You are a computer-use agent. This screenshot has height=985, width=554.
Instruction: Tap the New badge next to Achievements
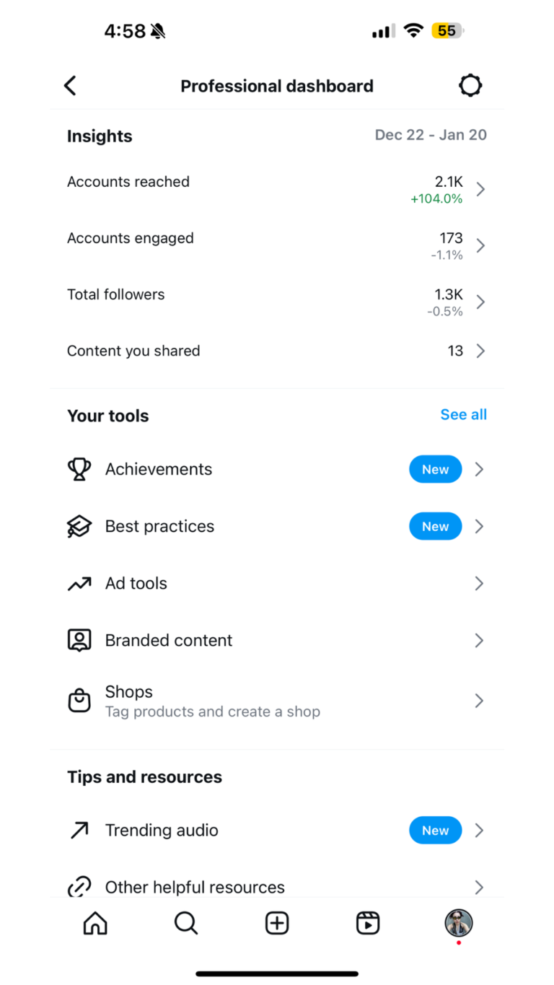tap(435, 469)
